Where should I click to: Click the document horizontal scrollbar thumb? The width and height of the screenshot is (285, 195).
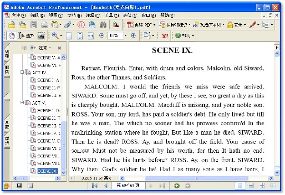[x=197, y=178]
